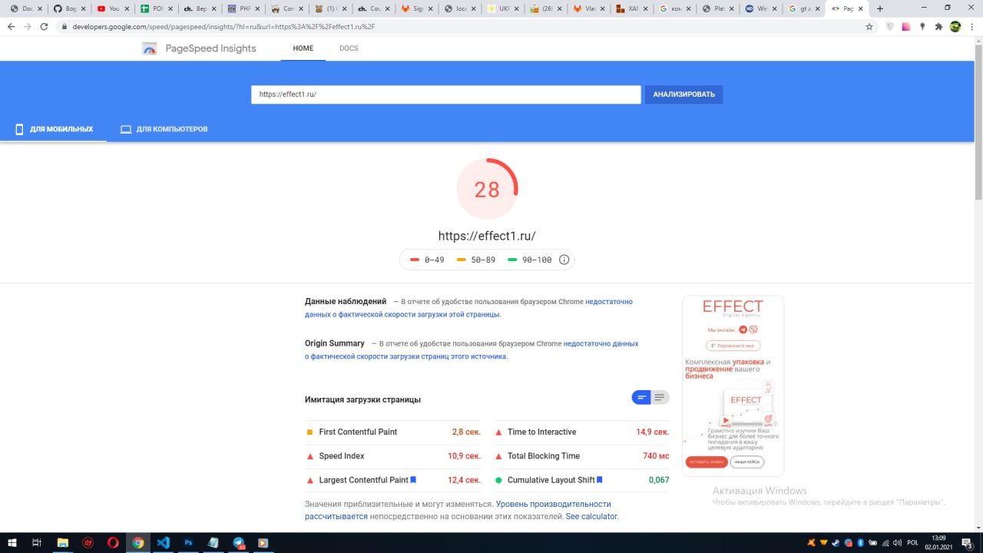Click the bookmark star in address bar
Image resolution: width=983 pixels, height=553 pixels.
[x=869, y=26]
